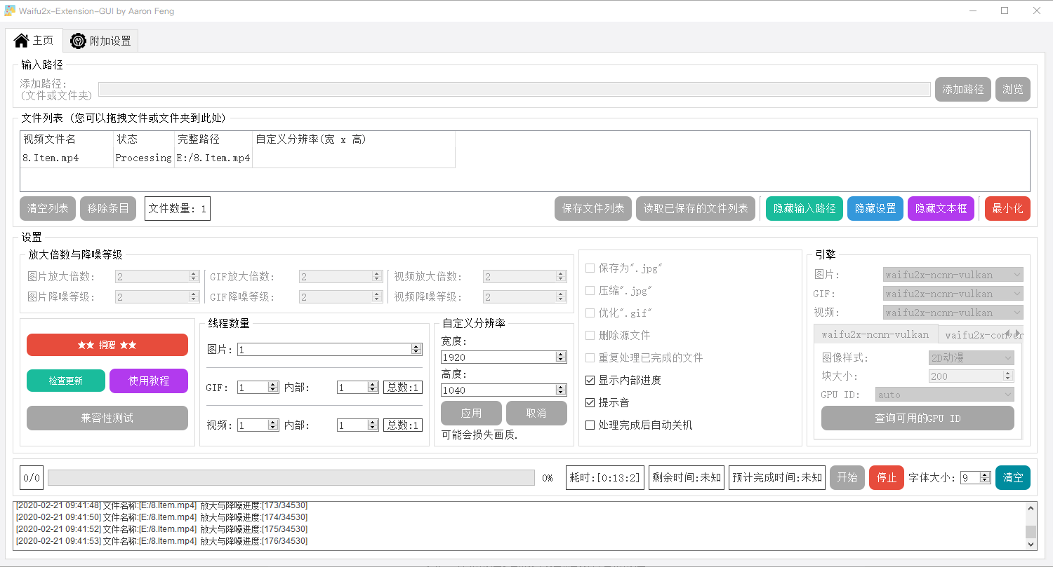Image resolution: width=1053 pixels, height=567 pixels.
Task: Open the 图片 engine dropdown
Action: 953,275
